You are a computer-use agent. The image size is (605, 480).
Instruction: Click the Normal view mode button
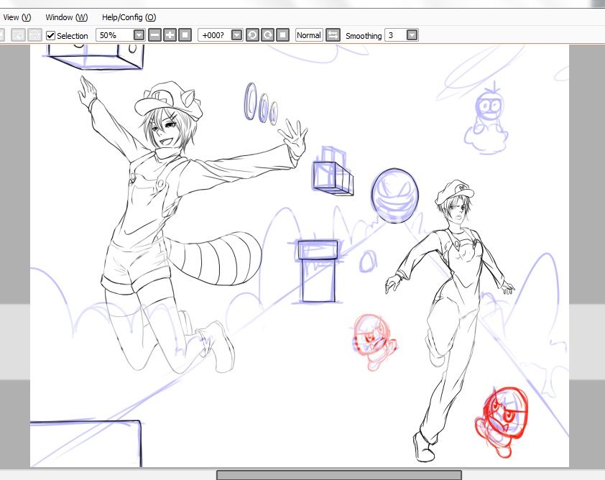pos(309,35)
